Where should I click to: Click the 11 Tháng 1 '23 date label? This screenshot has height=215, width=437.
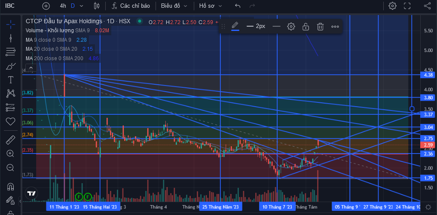point(64,207)
